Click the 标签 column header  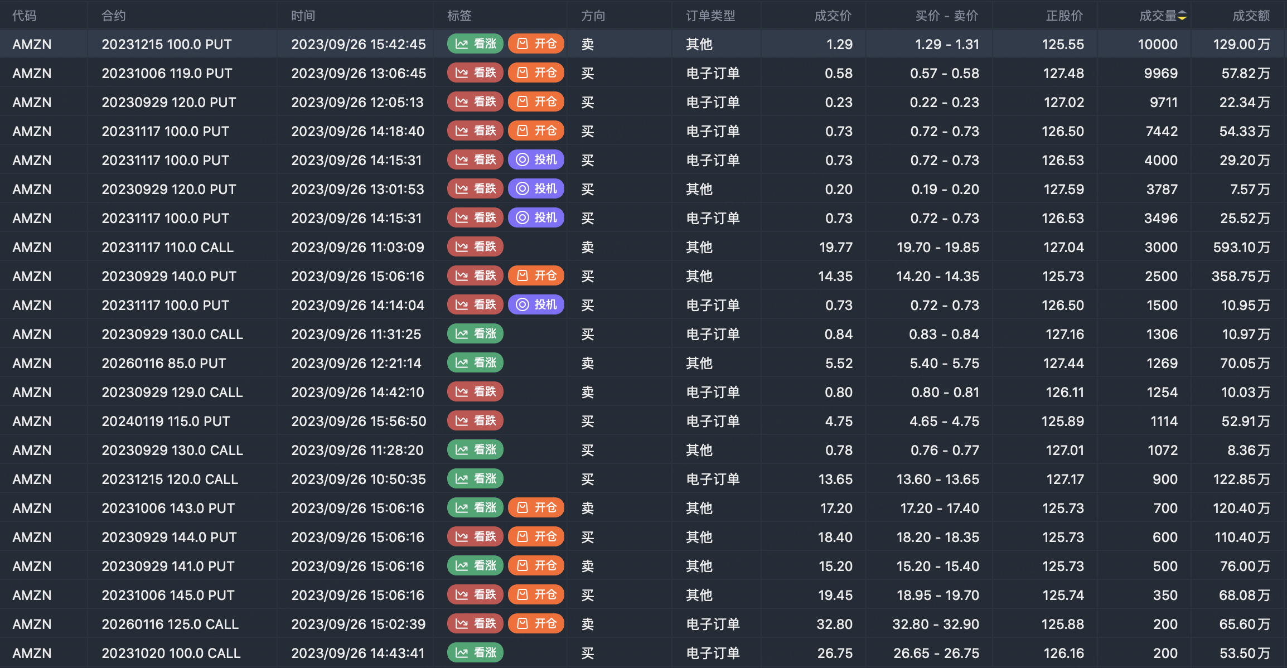(x=459, y=16)
